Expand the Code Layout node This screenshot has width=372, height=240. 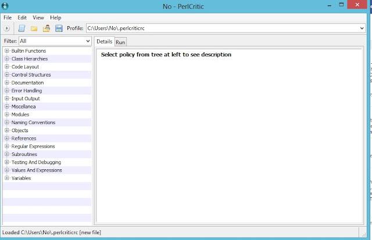click(x=7, y=67)
